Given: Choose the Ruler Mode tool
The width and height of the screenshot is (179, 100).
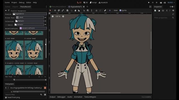Looking at the screenshot, I should pos(79,11).
